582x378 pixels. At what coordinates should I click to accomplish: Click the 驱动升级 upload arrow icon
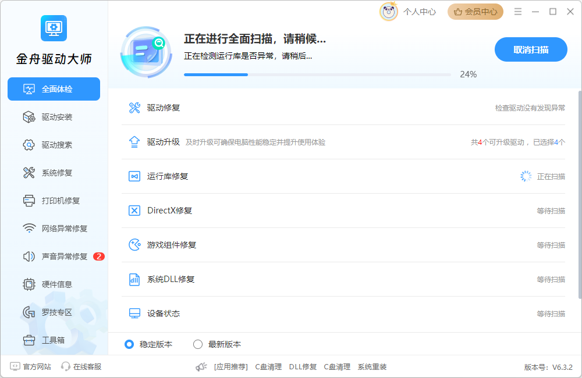pos(134,142)
